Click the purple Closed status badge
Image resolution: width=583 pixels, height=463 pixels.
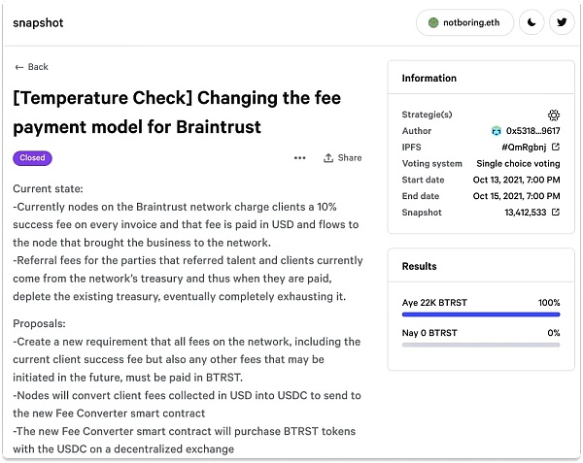point(32,157)
